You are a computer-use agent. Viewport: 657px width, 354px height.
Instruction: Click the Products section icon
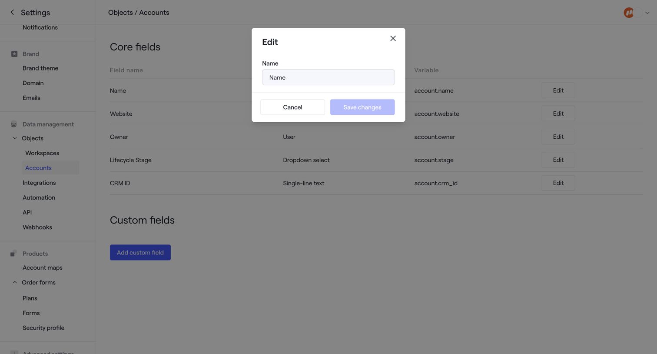tap(14, 253)
